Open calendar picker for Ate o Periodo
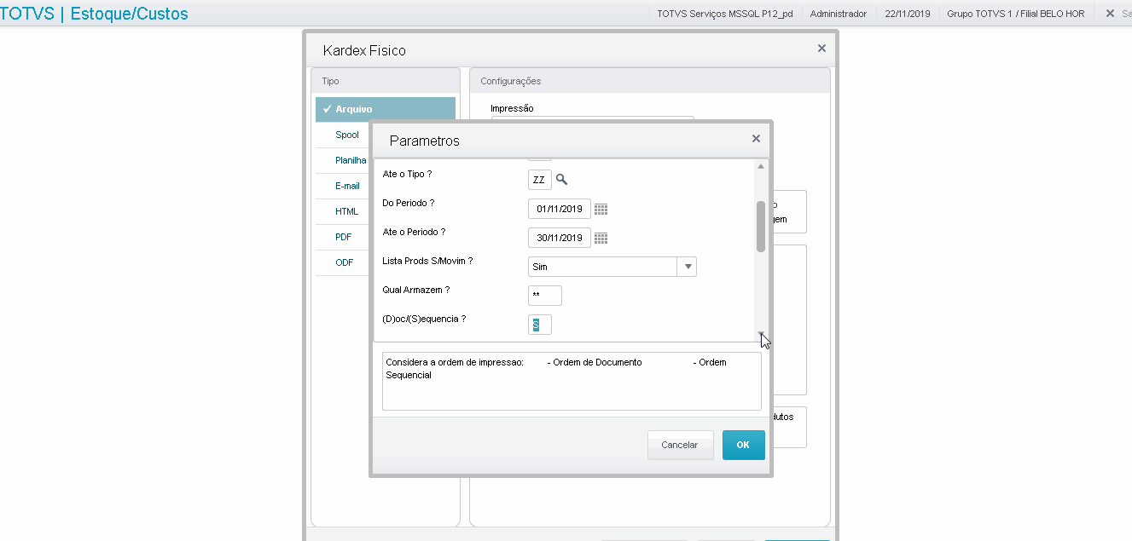The height and width of the screenshot is (541, 1132). click(x=601, y=238)
